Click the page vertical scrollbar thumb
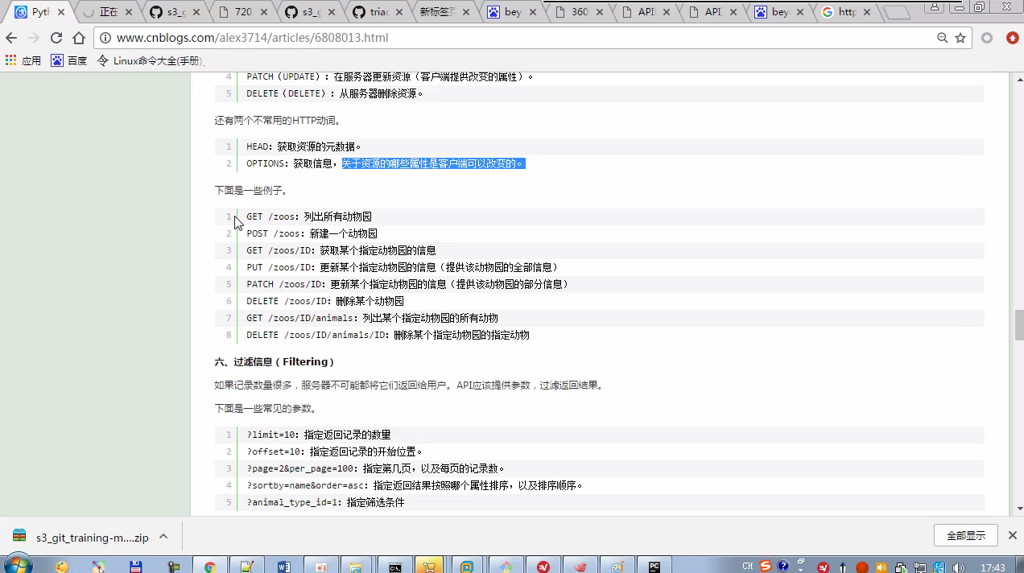The width and height of the screenshot is (1024, 573). pos(1018,326)
